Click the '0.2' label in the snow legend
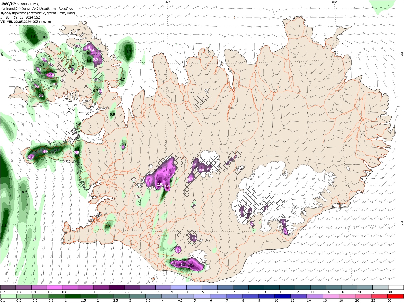Image resolution: width=404 pixels, height=303 pixels. [x=3, y=292]
